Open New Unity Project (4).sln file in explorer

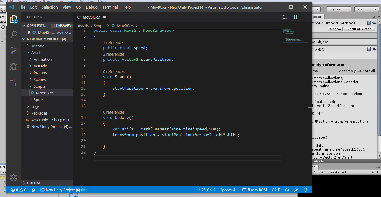(x=47, y=126)
